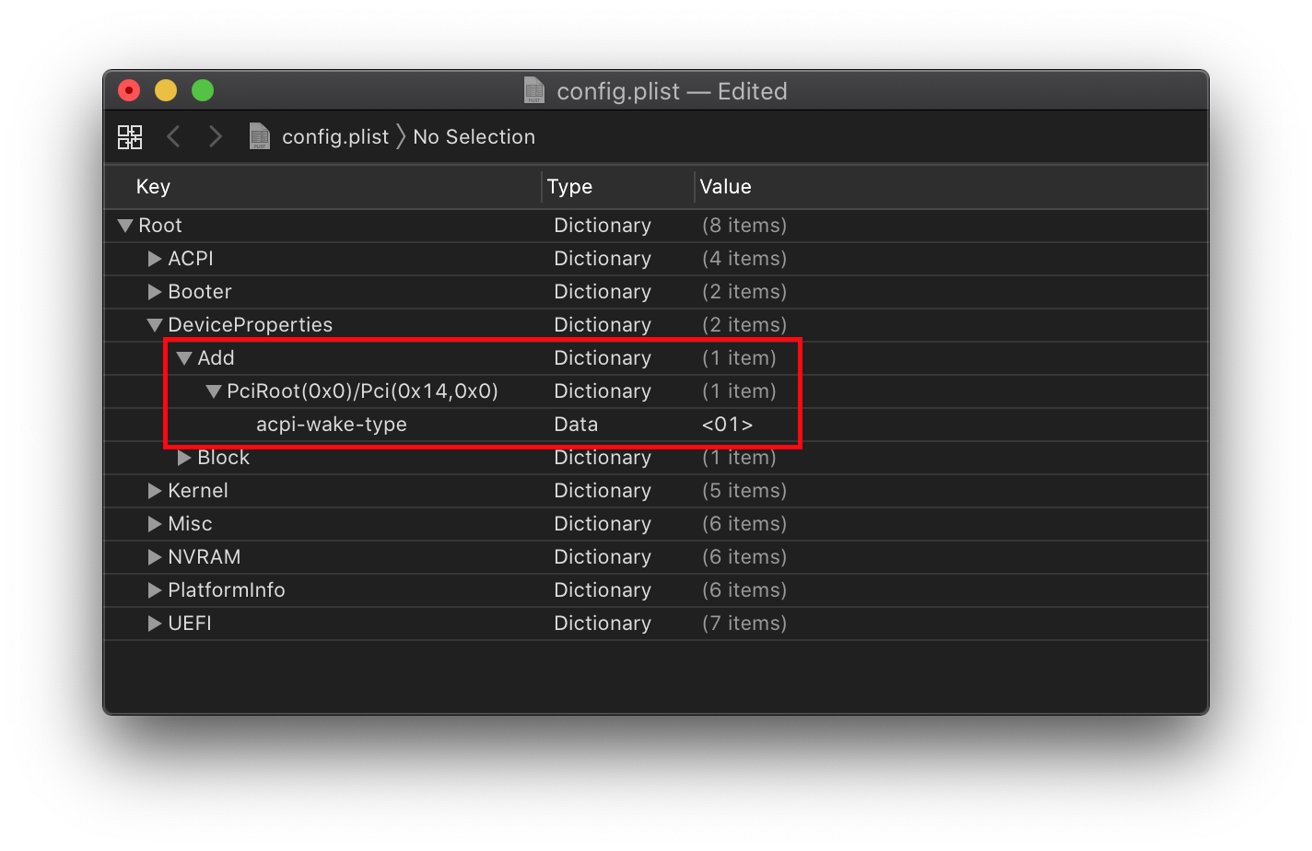Screen dimensions: 1312x851
Task: Expand the ACPI dictionary
Action: pyautogui.click(x=155, y=259)
